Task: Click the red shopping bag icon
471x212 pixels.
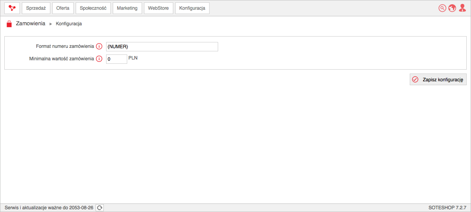Action: click(x=9, y=24)
